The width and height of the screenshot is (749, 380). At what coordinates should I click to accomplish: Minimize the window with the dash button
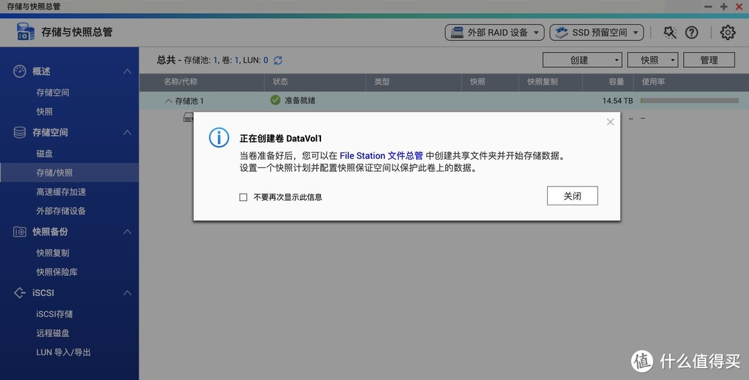pos(708,7)
